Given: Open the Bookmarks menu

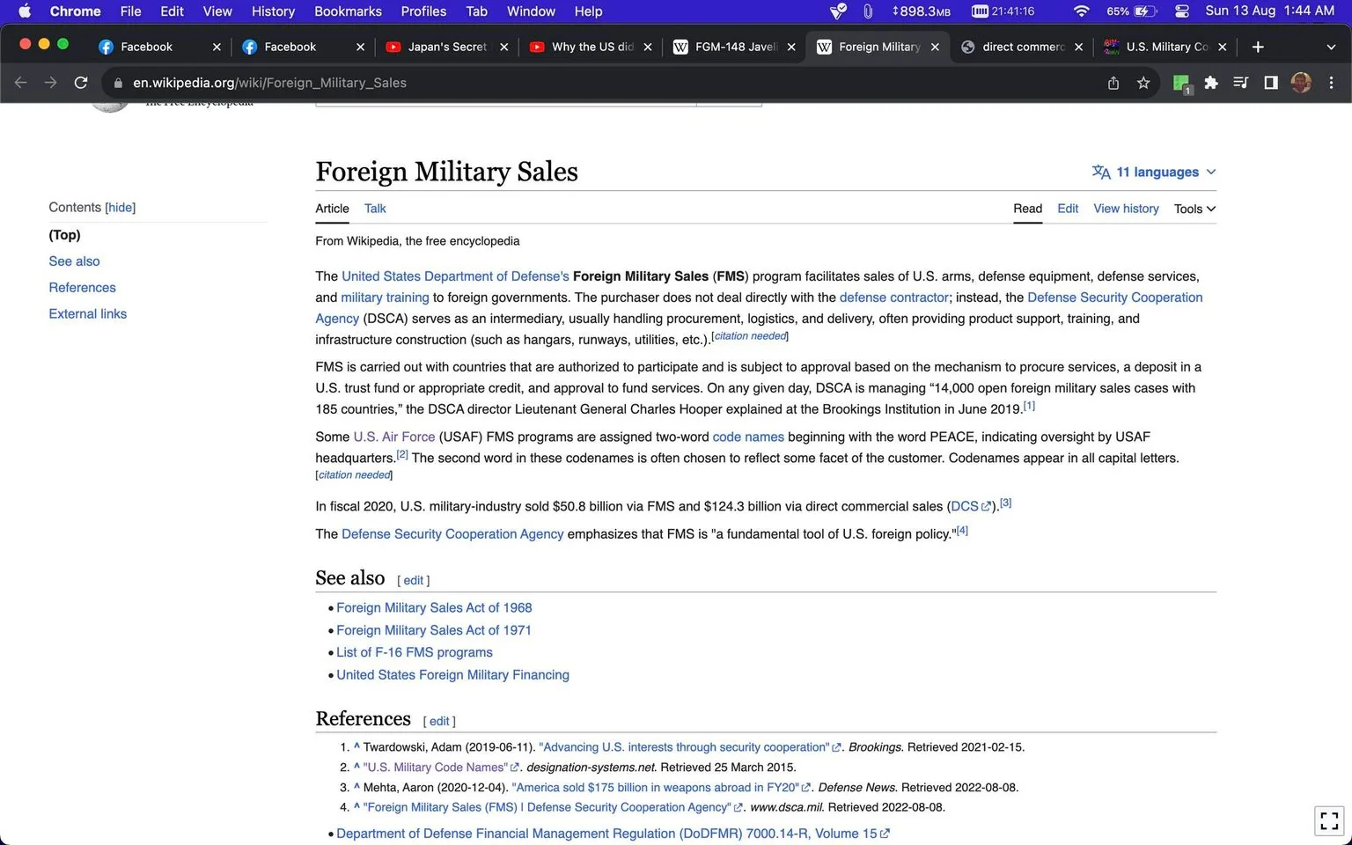Looking at the screenshot, I should click(x=348, y=11).
